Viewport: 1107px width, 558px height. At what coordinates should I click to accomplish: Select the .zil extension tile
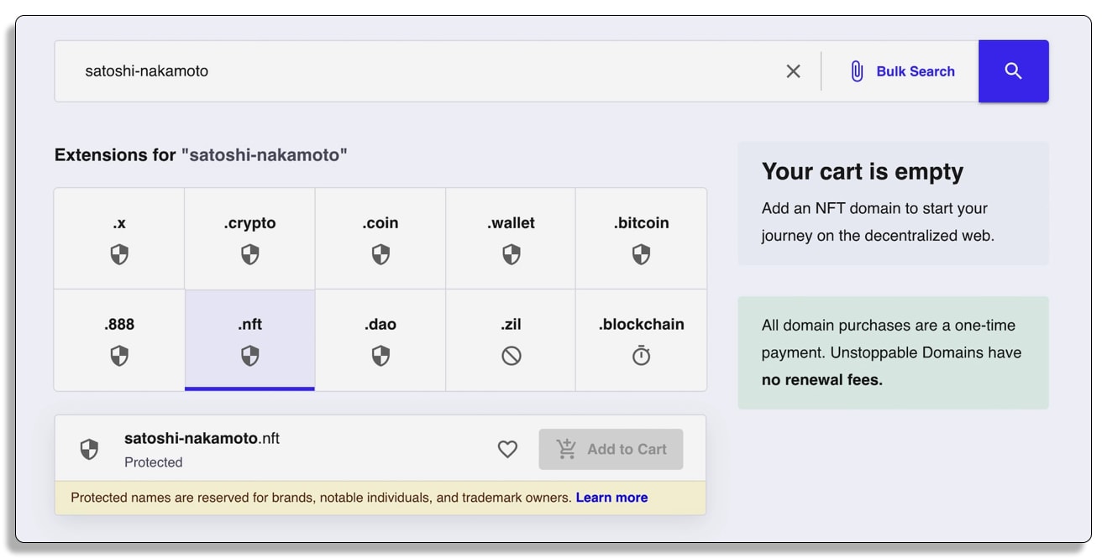pyautogui.click(x=511, y=341)
